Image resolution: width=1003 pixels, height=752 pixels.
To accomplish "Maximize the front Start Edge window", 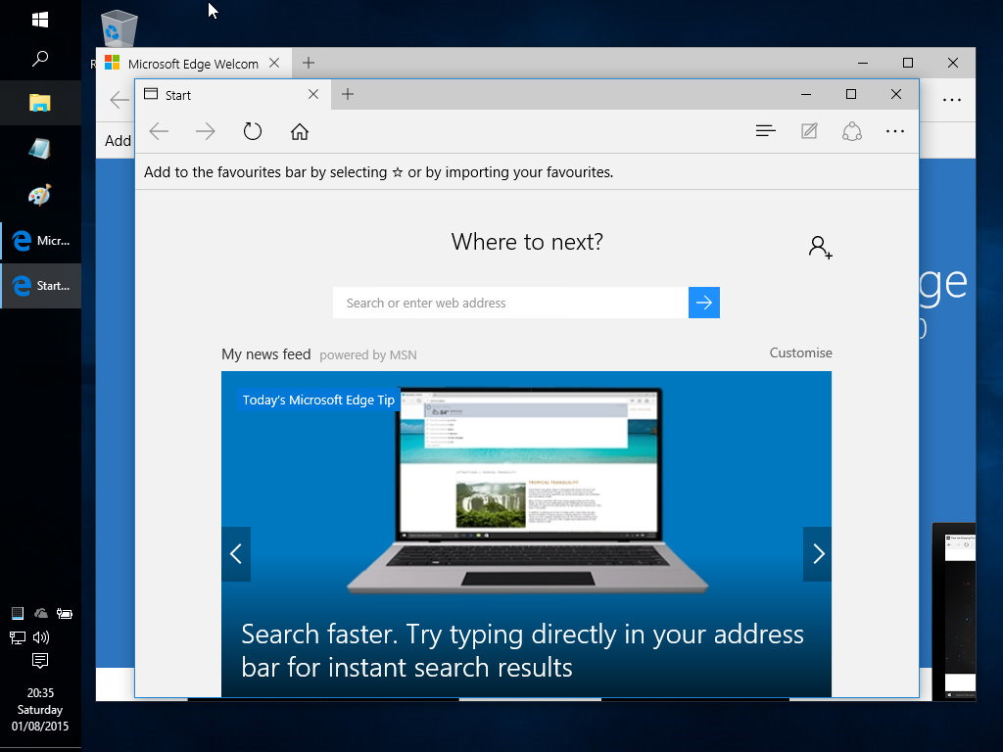I will 851,94.
